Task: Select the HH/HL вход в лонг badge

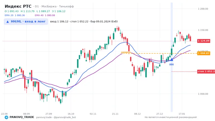Action: point(26,22)
